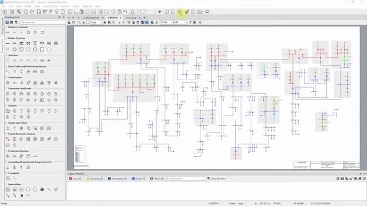Open the Data Manager icon at toolbar start

click(x=5, y=11)
